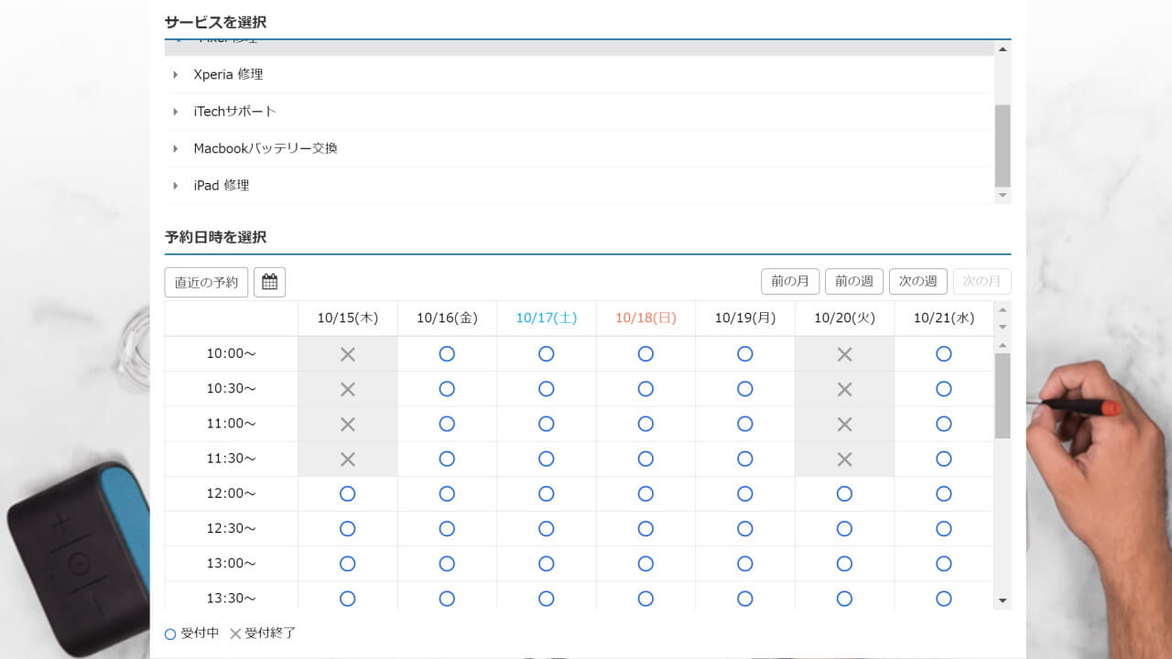Advance to next week with 次の週
The height and width of the screenshot is (659, 1172).
917,281
